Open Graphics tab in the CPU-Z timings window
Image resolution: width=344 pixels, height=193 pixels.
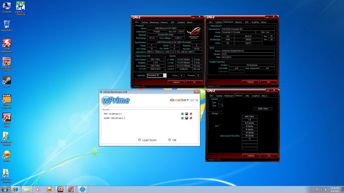pos(256,95)
